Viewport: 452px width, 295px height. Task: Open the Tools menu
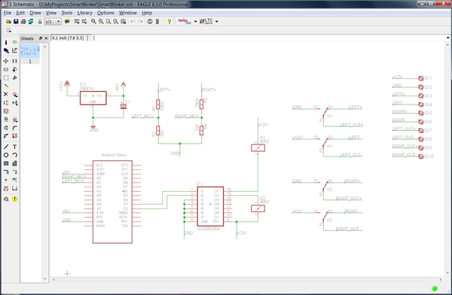66,13
